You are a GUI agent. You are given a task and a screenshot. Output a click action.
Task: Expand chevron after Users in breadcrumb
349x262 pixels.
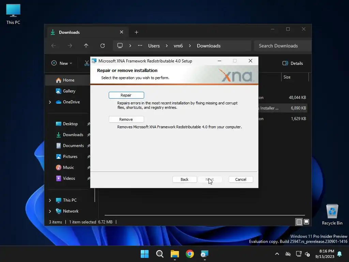pyautogui.click(x=166, y=46)
